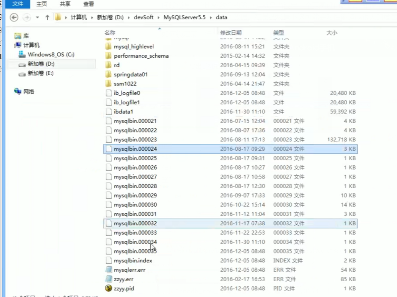Click the INDEX 文件 type cell
This screenshot has height=297, width=397.
[x=288, y=261]
